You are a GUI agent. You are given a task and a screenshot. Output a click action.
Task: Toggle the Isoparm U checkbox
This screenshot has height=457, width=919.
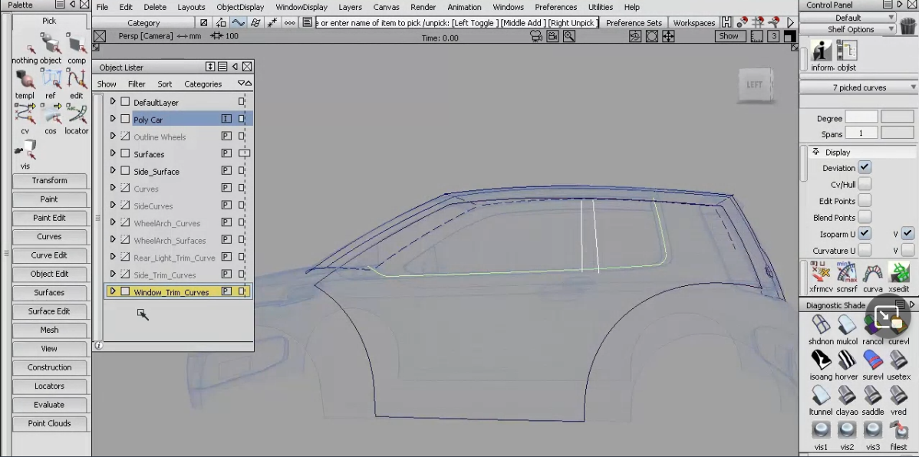click(865, 233)
